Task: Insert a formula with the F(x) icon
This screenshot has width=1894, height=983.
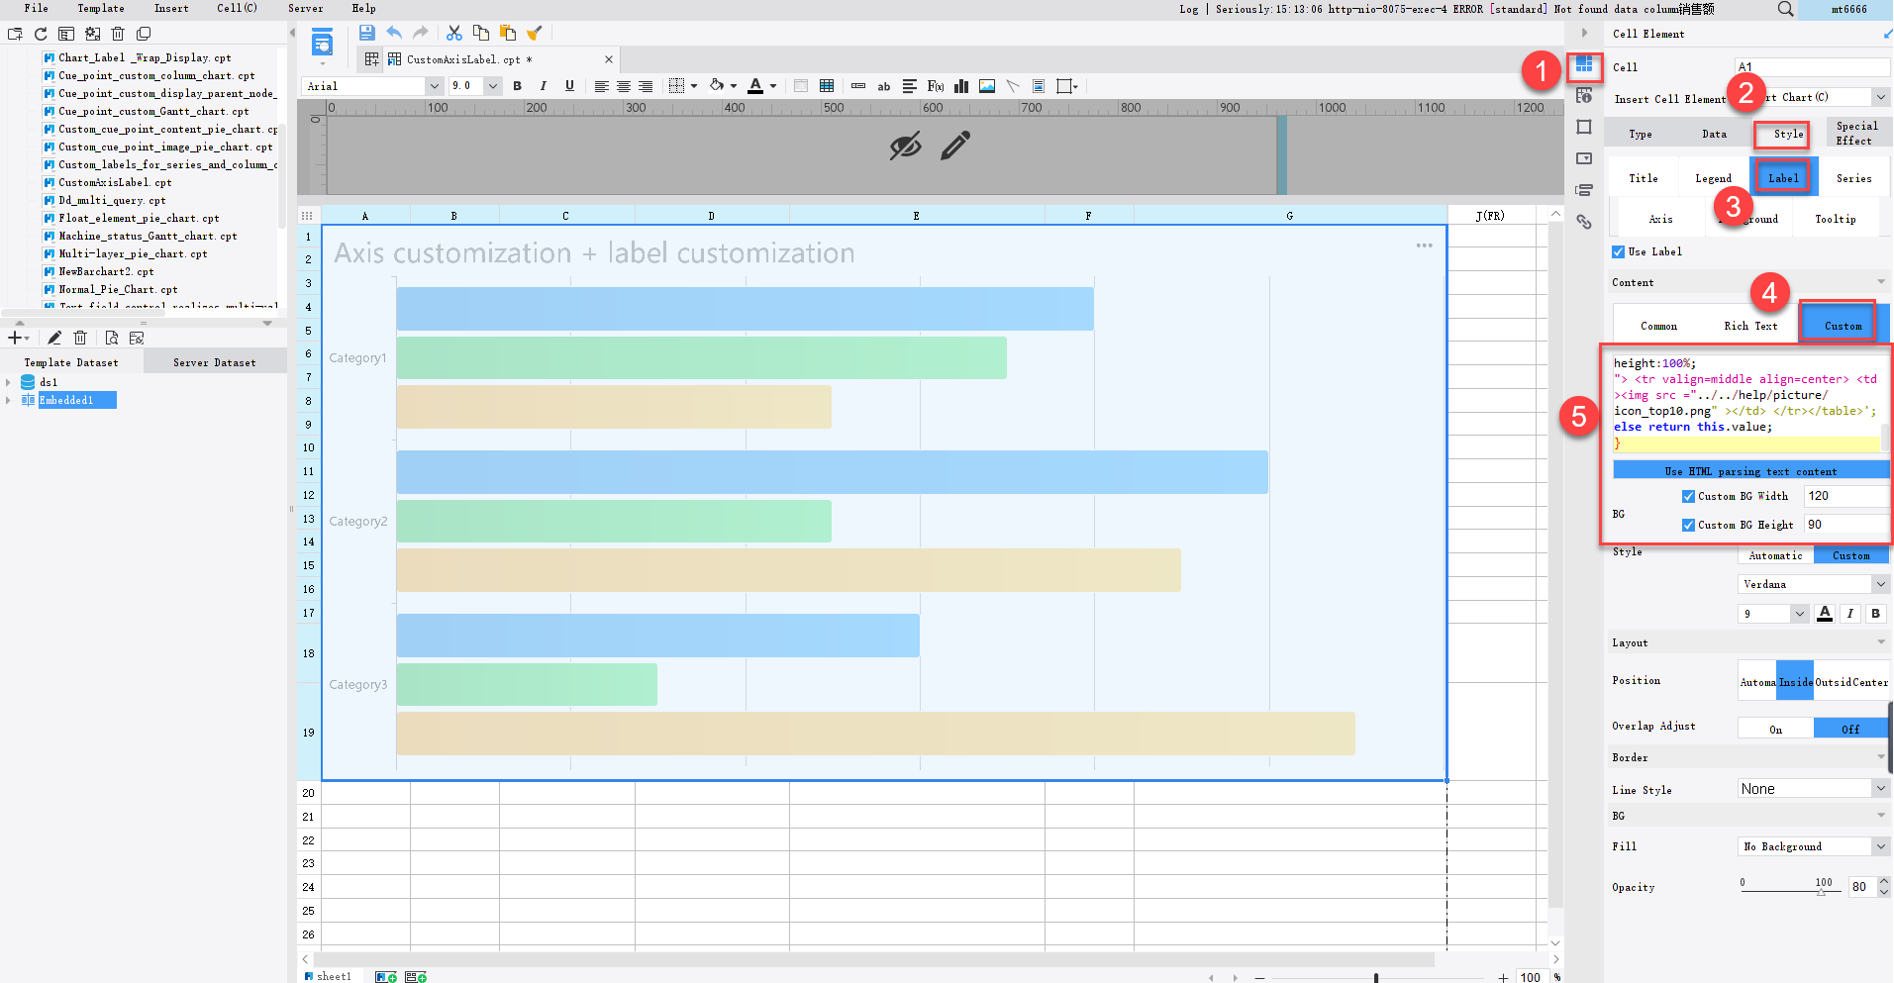Action: pyautogui.click(x=936, y=86)
